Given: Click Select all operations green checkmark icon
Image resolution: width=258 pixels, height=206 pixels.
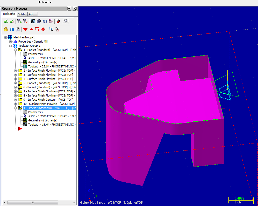Looking at the screenshot, I should pyautogui.click(x=6, y=21).
